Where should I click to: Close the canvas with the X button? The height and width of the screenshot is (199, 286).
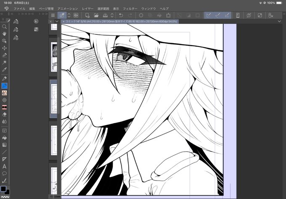tap(51, 21)
